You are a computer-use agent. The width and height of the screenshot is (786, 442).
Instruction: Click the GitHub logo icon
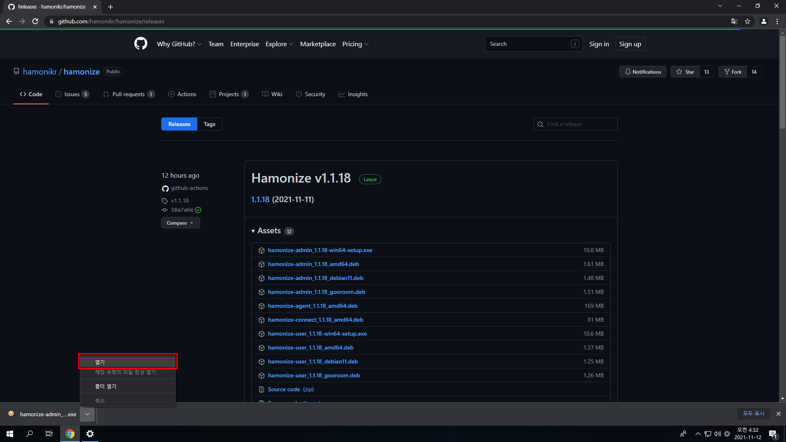point(140,44)
